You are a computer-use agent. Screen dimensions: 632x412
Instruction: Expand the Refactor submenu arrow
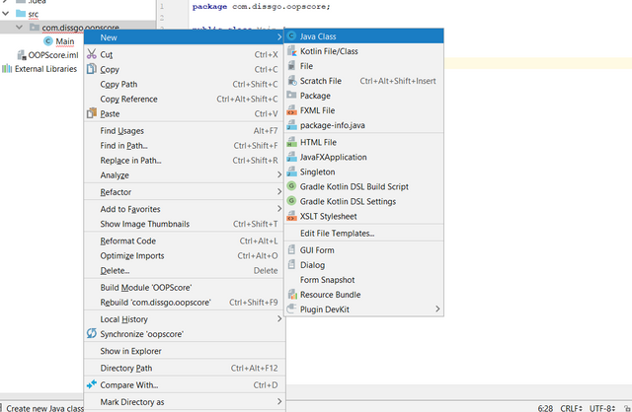point(278,191)
